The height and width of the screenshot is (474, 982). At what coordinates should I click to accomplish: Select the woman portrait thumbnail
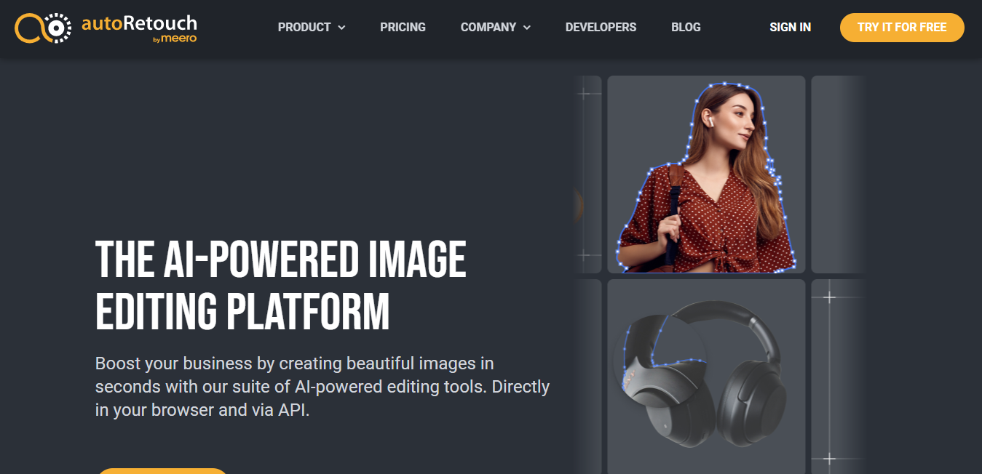(x=706, y=174)
